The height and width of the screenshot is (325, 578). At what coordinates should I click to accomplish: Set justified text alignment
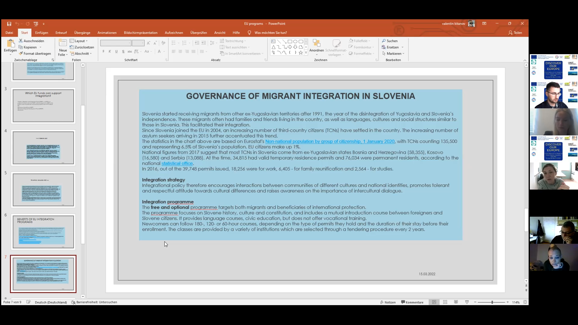click(194, 51)
